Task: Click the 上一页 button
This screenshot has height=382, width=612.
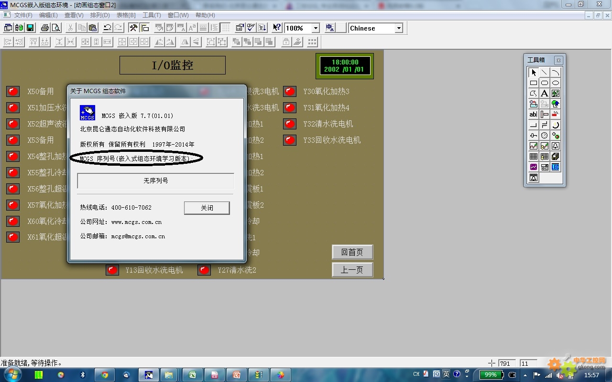Action: pos(352,270)
